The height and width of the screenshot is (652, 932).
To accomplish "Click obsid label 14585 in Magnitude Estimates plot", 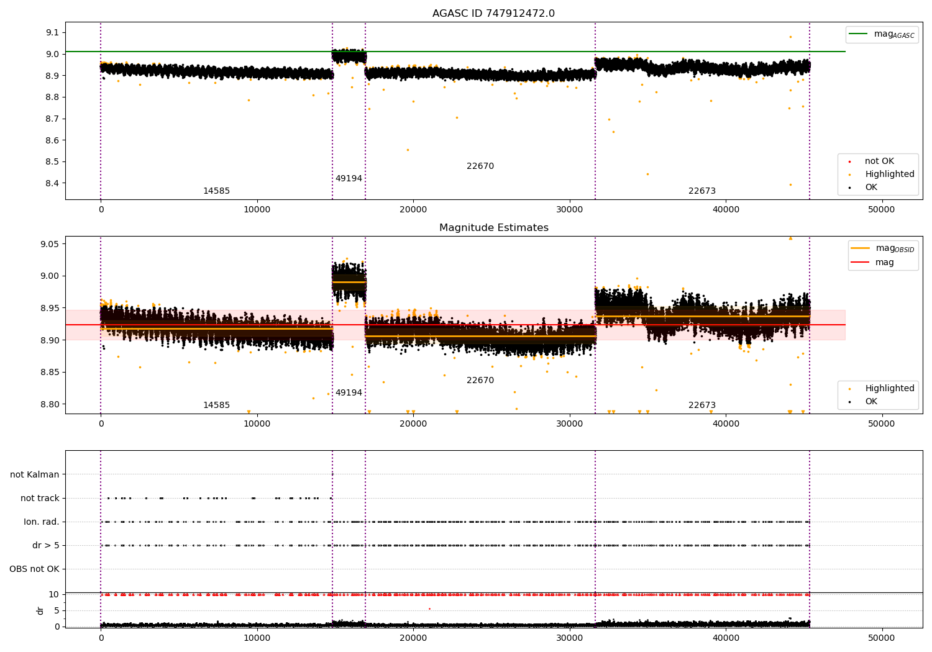I will [x=216, y=405].
